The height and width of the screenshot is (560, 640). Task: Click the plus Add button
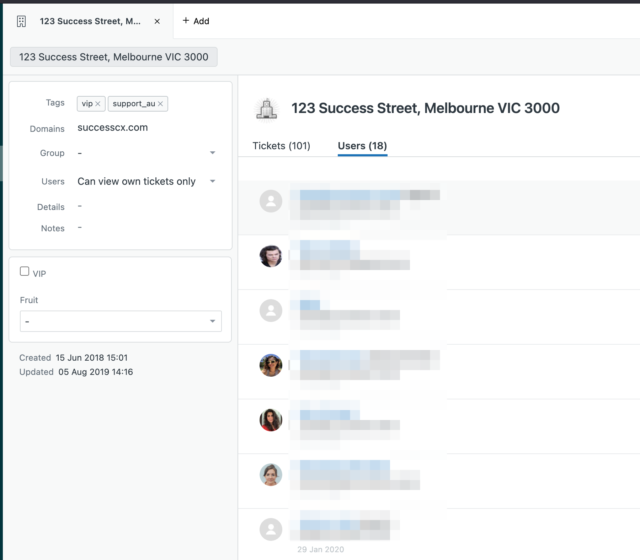click(196, 21)
